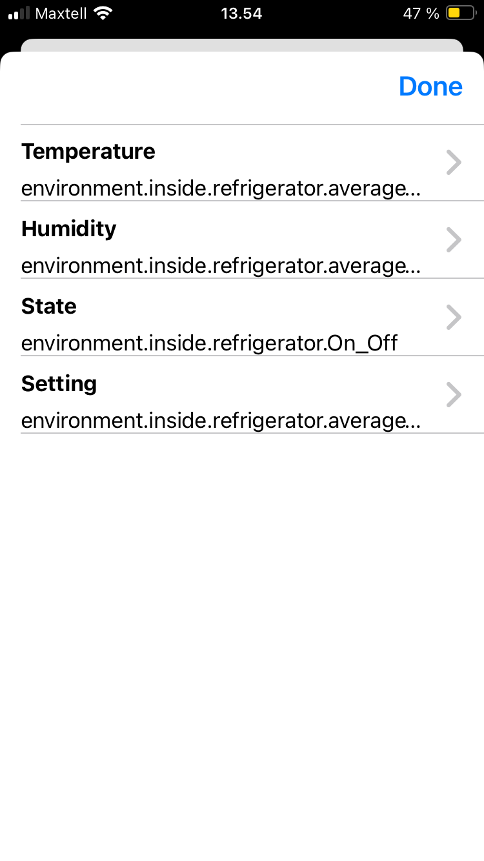Tap the cellular signal bars icon
The width and height of the screenshot is (484, 861).
tap(19, 14)
